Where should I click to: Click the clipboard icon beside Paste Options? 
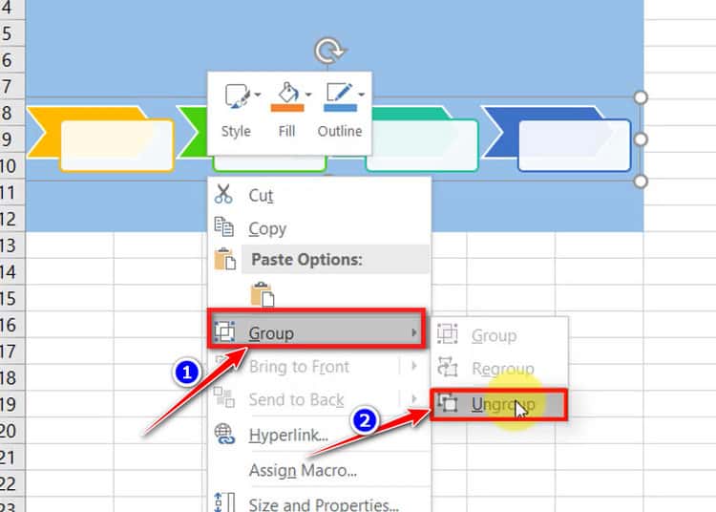pos(225,260)
